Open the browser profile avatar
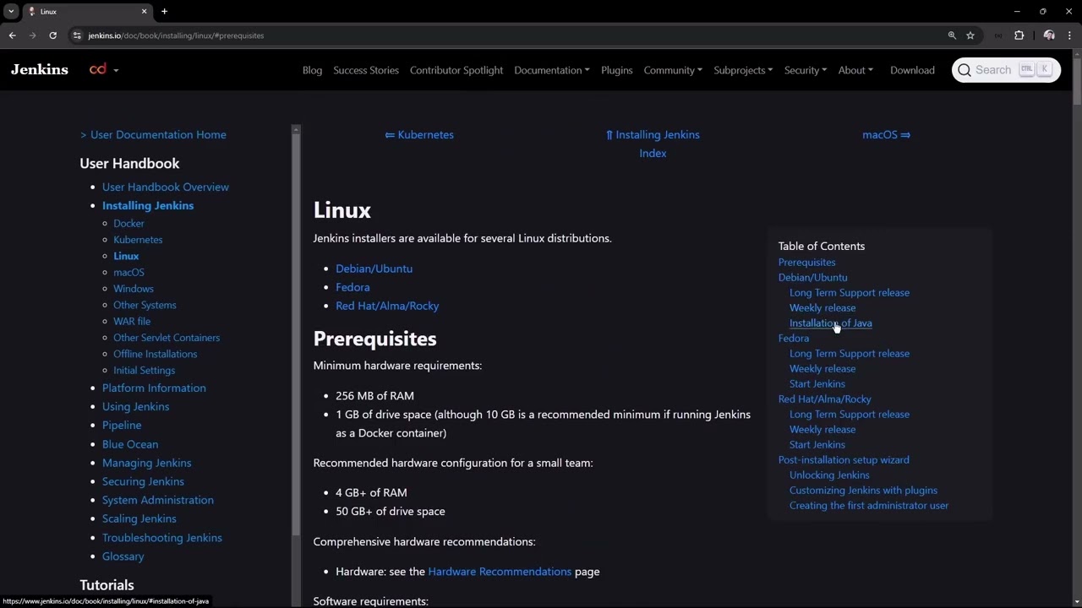This screenshot has height=608, width=1082. click(x=1049, y=35)
